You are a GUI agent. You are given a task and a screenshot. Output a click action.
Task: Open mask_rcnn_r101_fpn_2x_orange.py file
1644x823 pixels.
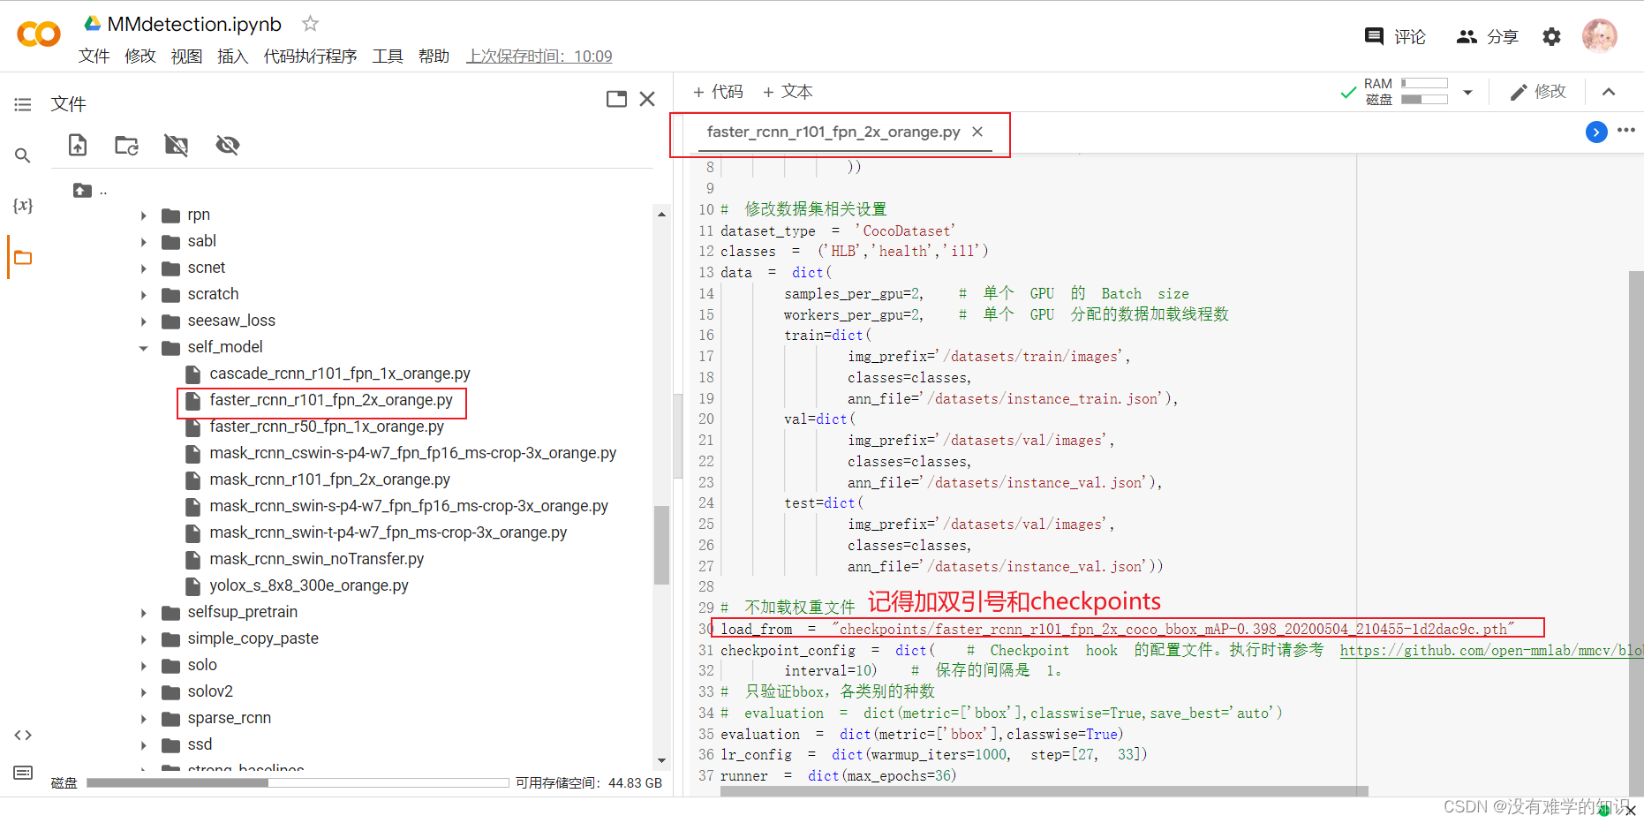coord(329,479)
